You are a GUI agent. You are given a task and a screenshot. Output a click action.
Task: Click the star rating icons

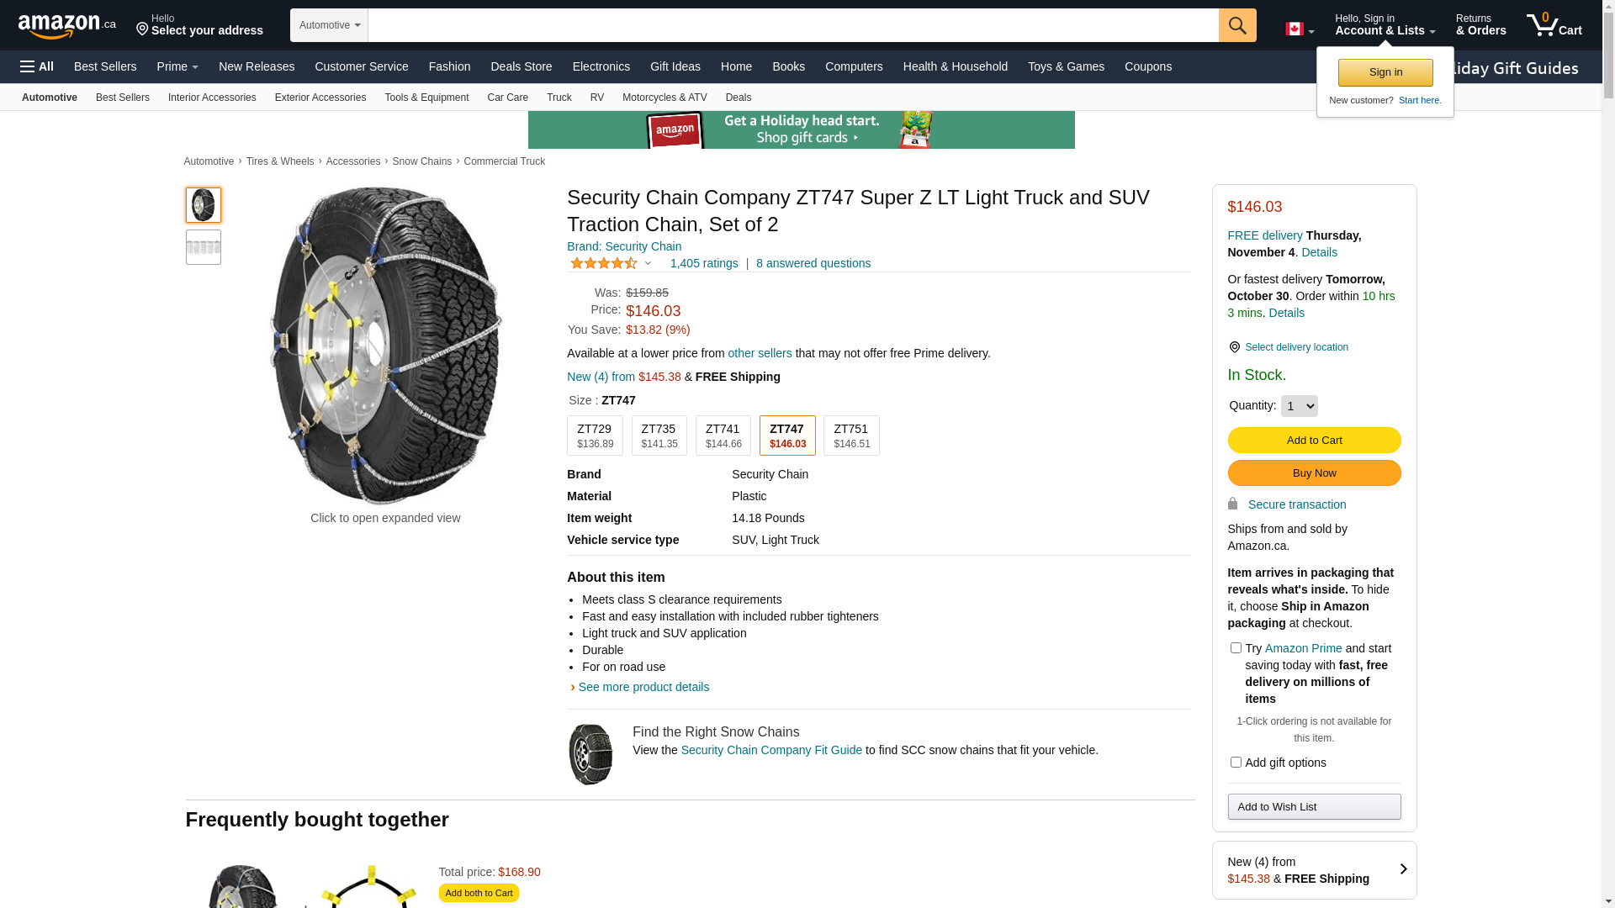click(604, 263)
